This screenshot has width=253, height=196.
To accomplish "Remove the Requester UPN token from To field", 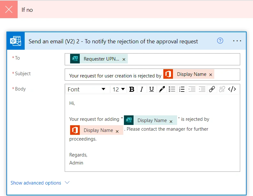I will point(124,59).
